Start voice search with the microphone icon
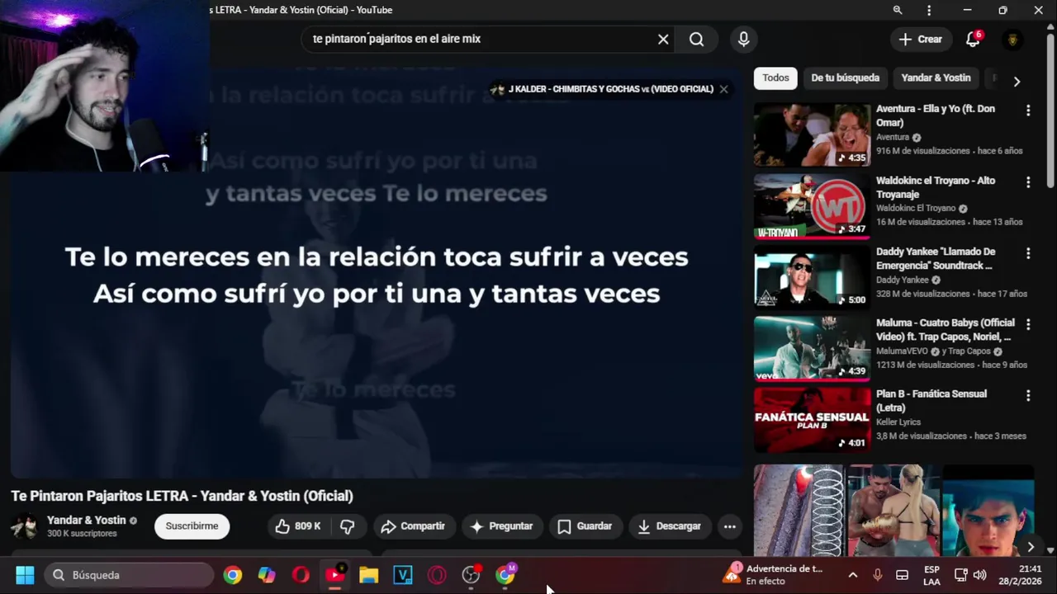Image resolution: width=1057 pixels, height=594 pixels. (x=744, y=39)
